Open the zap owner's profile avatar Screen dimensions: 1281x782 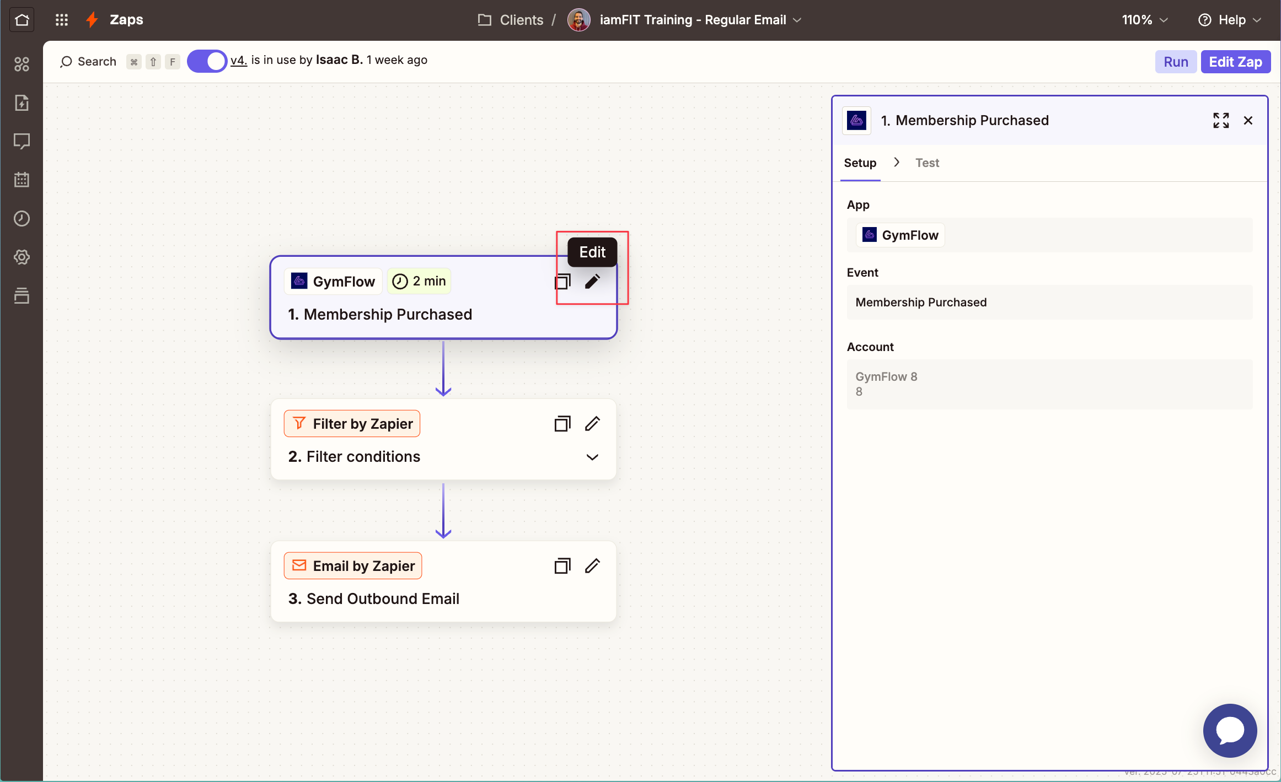tap(578, 20)
